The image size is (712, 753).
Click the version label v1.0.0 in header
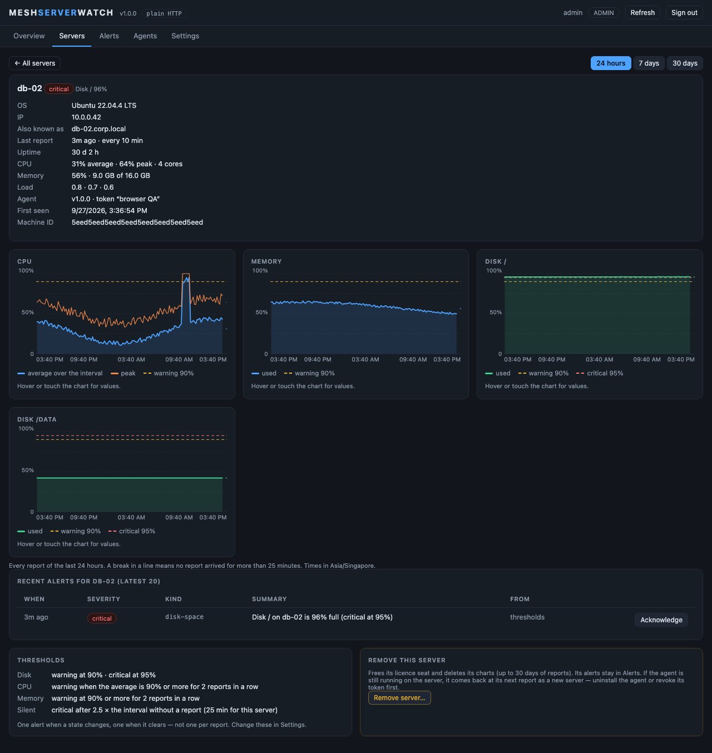click(128, 13)
